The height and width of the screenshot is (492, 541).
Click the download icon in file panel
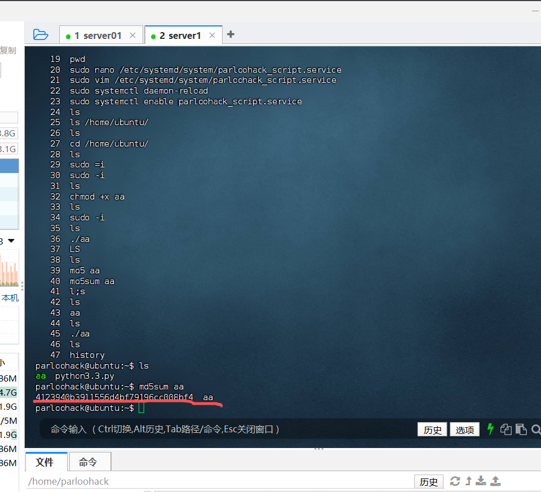pos(481,481)
